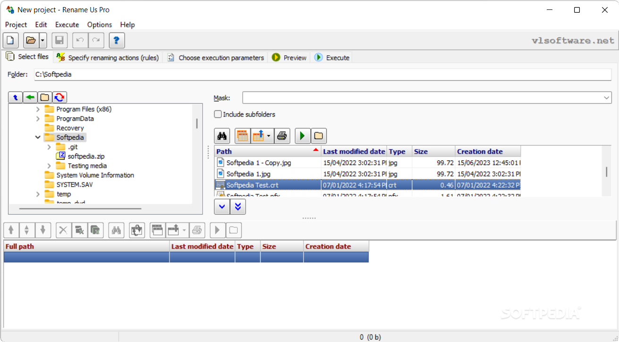Viewport: 619px width, 342px height.
Task: Expand the Testing media folder node
Action: [49, 166]
